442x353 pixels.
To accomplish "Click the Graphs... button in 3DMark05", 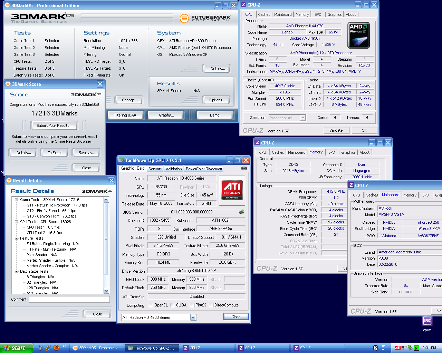I will coord(166,115).
